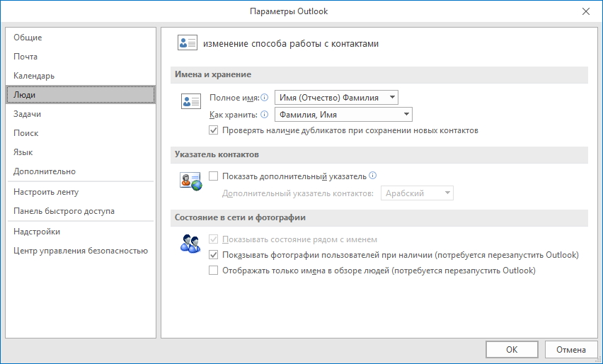Open Центр управления безопасностью
The image size is (603, 364).
pyautogui.click(x=81, y=251)
